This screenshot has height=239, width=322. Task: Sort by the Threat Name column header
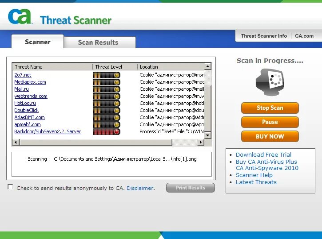pyautogui.click(x=52, y=67)
